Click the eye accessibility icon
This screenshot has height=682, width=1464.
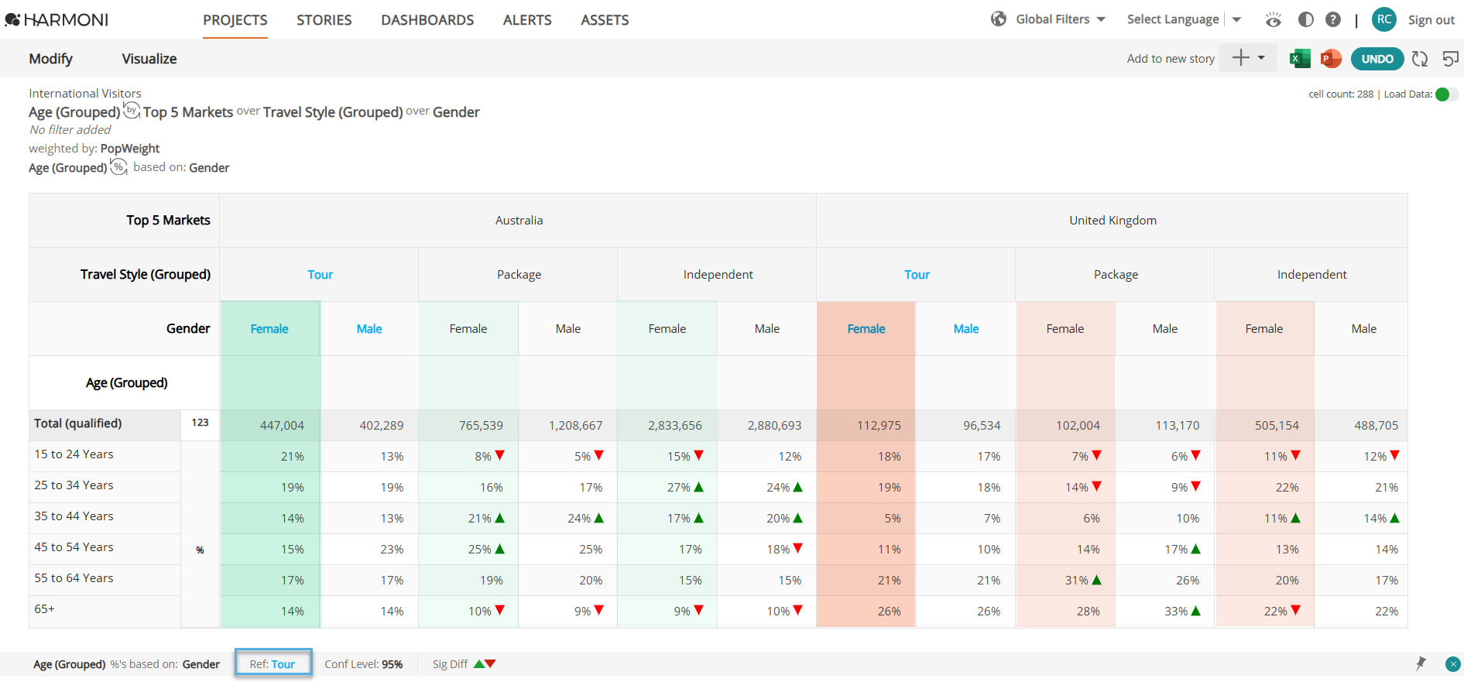click(x=1274, y=19)
